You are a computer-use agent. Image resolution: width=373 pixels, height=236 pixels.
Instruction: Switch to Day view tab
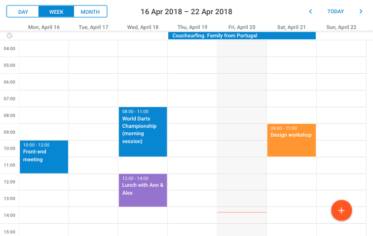point(23,12)
